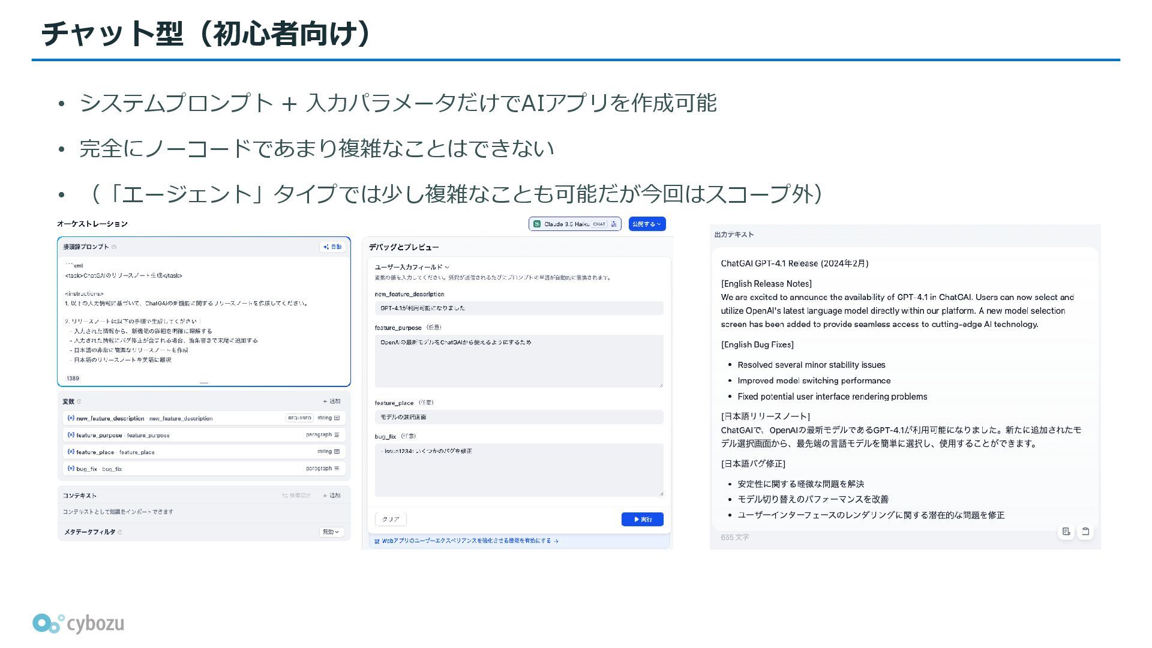Click the [日本語リリースノート] heading in output

pyautogui.click(x=765, y=416)
